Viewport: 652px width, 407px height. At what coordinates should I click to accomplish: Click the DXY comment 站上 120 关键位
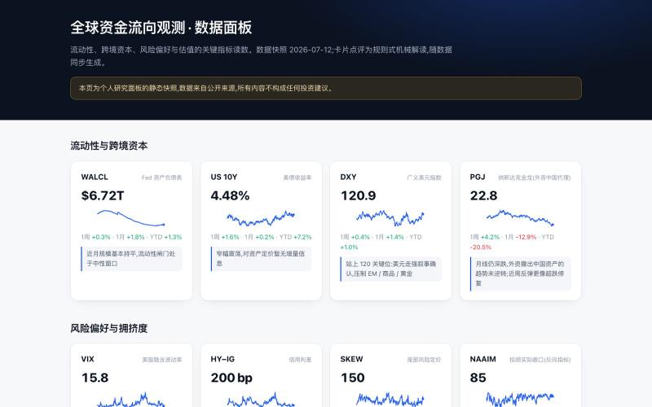tap(390, 269)
